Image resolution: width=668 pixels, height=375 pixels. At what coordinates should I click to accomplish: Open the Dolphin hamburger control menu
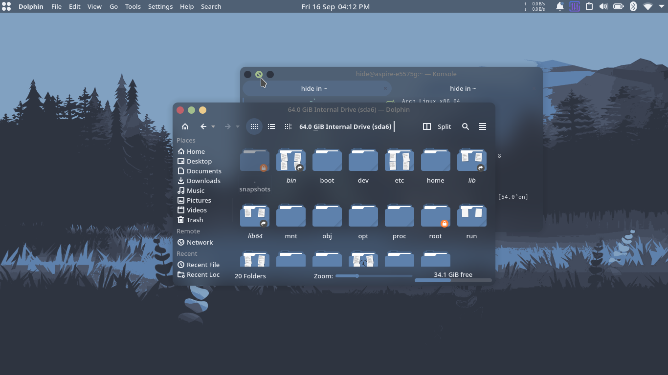coord(482,126)
